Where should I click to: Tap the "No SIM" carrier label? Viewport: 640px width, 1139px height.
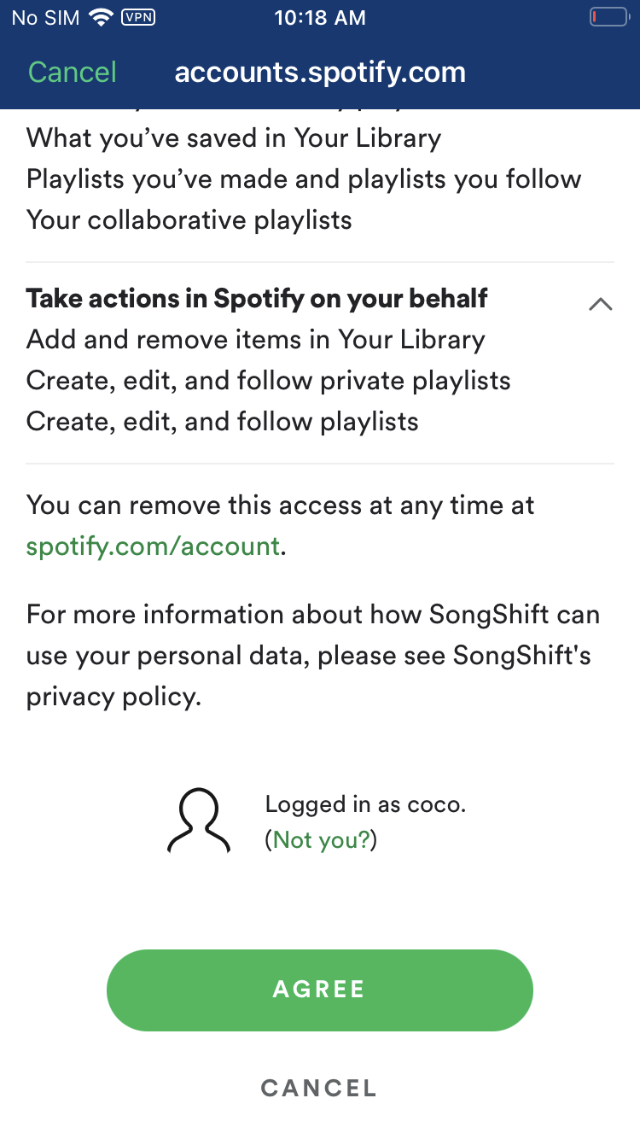click(45, 18)
